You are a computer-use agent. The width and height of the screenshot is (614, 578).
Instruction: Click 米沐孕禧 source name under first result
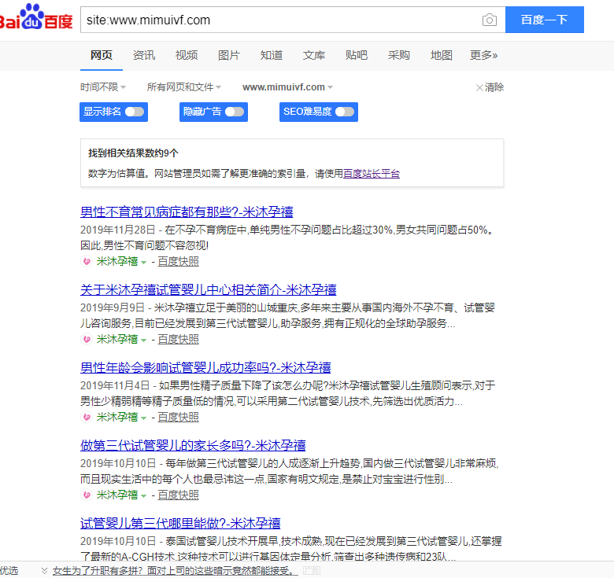pos(117,261)
